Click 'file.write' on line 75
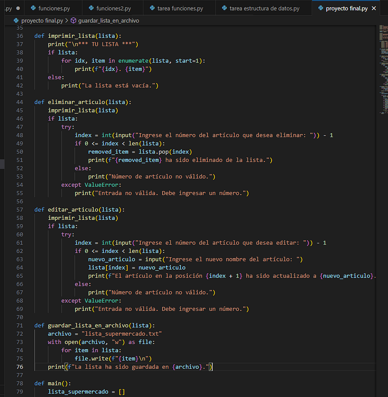The image size is (388, 397). pos(91,359)
